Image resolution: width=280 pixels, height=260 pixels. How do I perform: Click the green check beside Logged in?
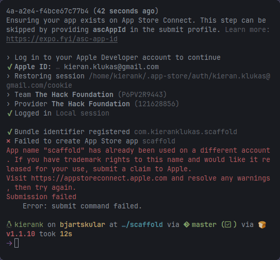click(x=10, y=113)
